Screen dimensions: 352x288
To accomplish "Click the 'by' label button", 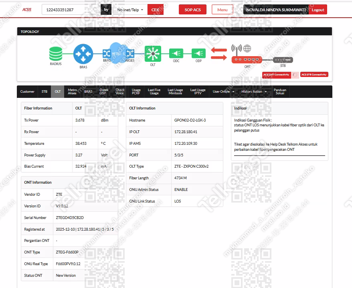I will [x=106, y=10].
